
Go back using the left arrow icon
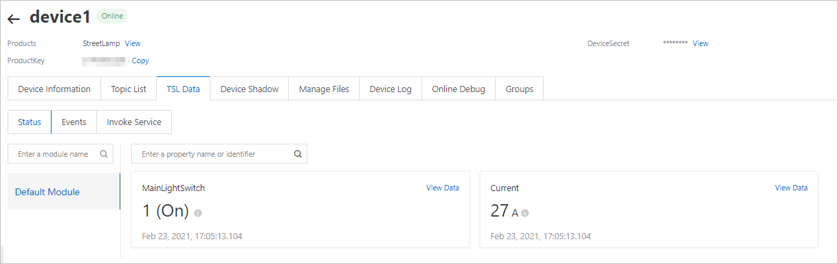(14, 19)
